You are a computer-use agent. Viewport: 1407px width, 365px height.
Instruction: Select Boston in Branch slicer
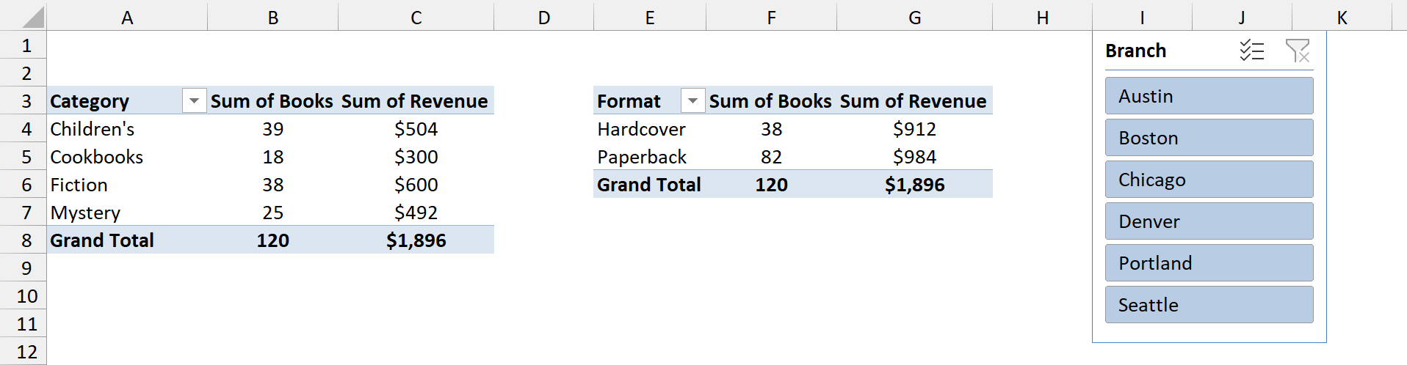(x=1209, y=138)
